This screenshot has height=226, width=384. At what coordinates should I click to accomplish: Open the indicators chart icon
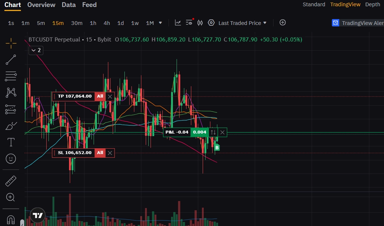178,23
